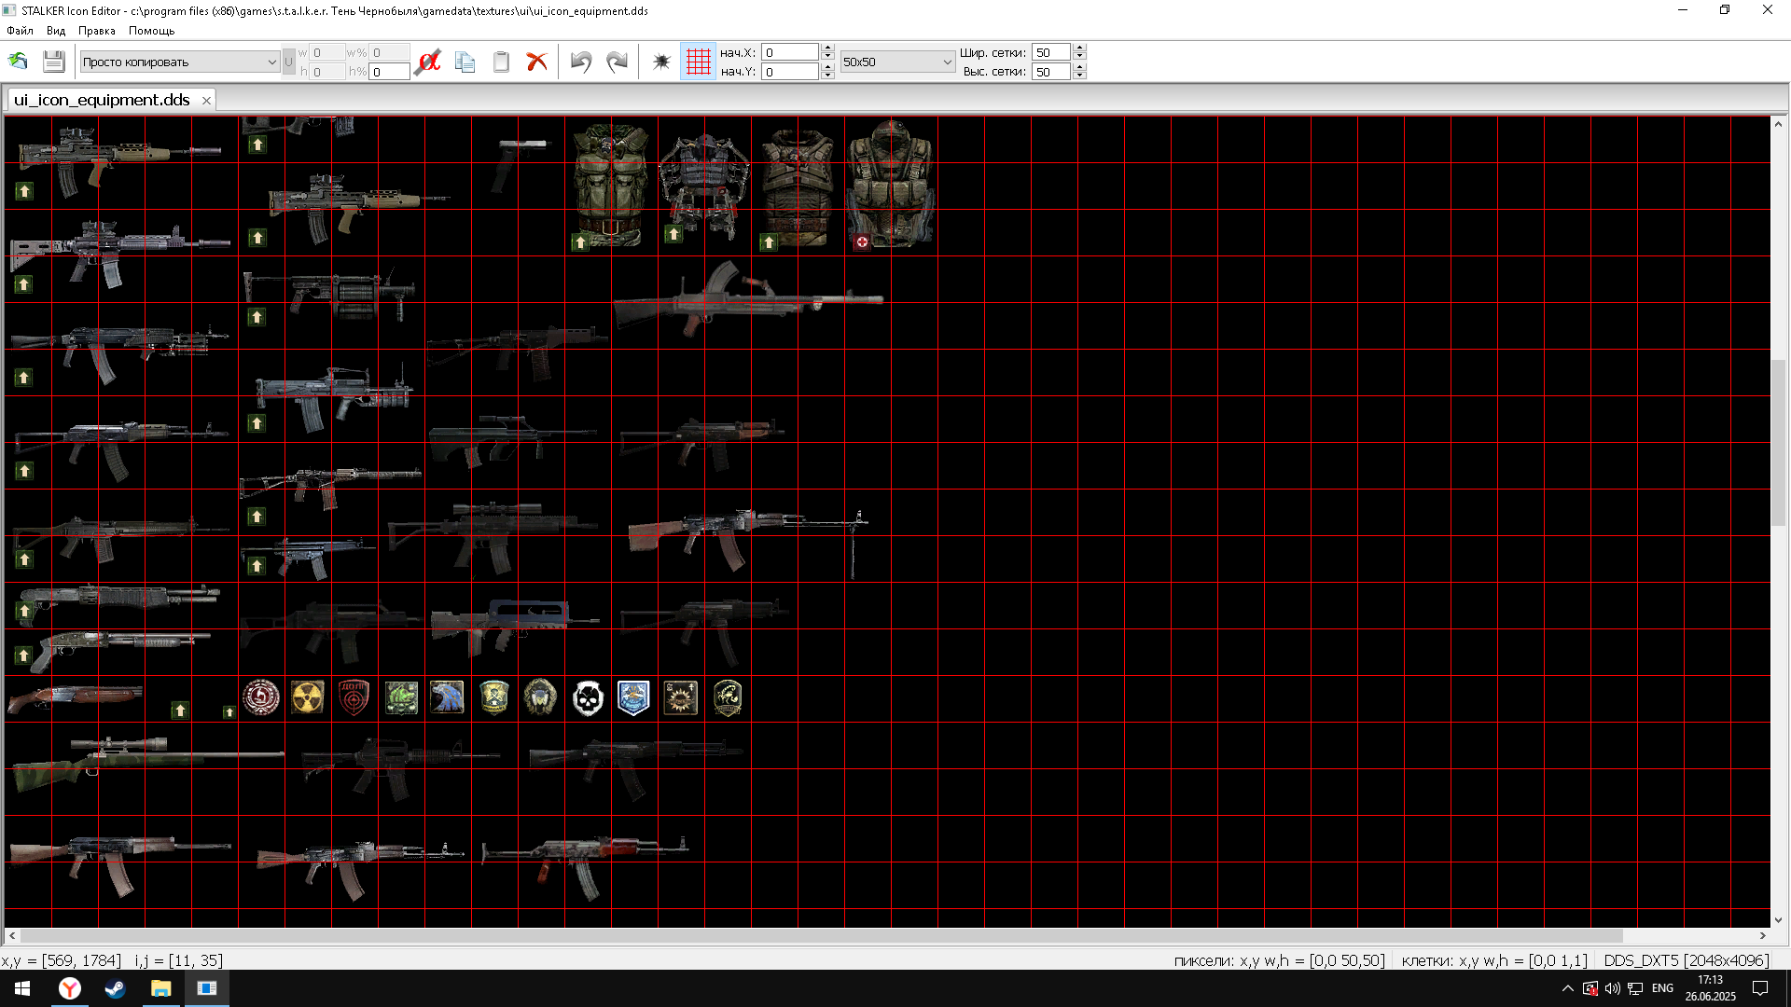1791x1007 pixels.
Task: Open the 50x50 grid size dropdown
Action: point(897,62)
